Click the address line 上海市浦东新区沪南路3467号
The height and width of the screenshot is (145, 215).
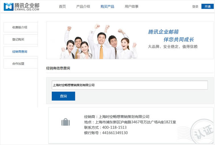[130, 122]
